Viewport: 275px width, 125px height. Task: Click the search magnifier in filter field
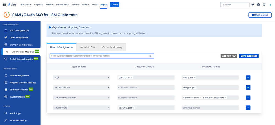[x=150, y=56]
